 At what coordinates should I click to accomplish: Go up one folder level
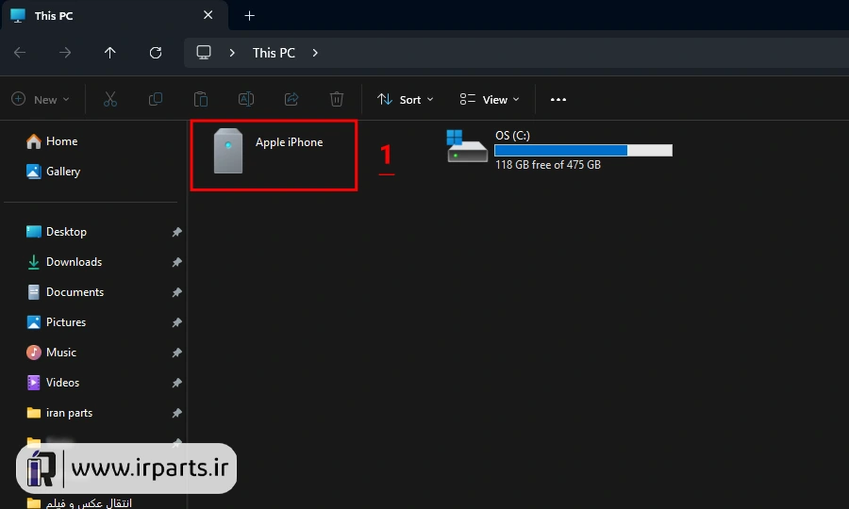pos(110,53)
